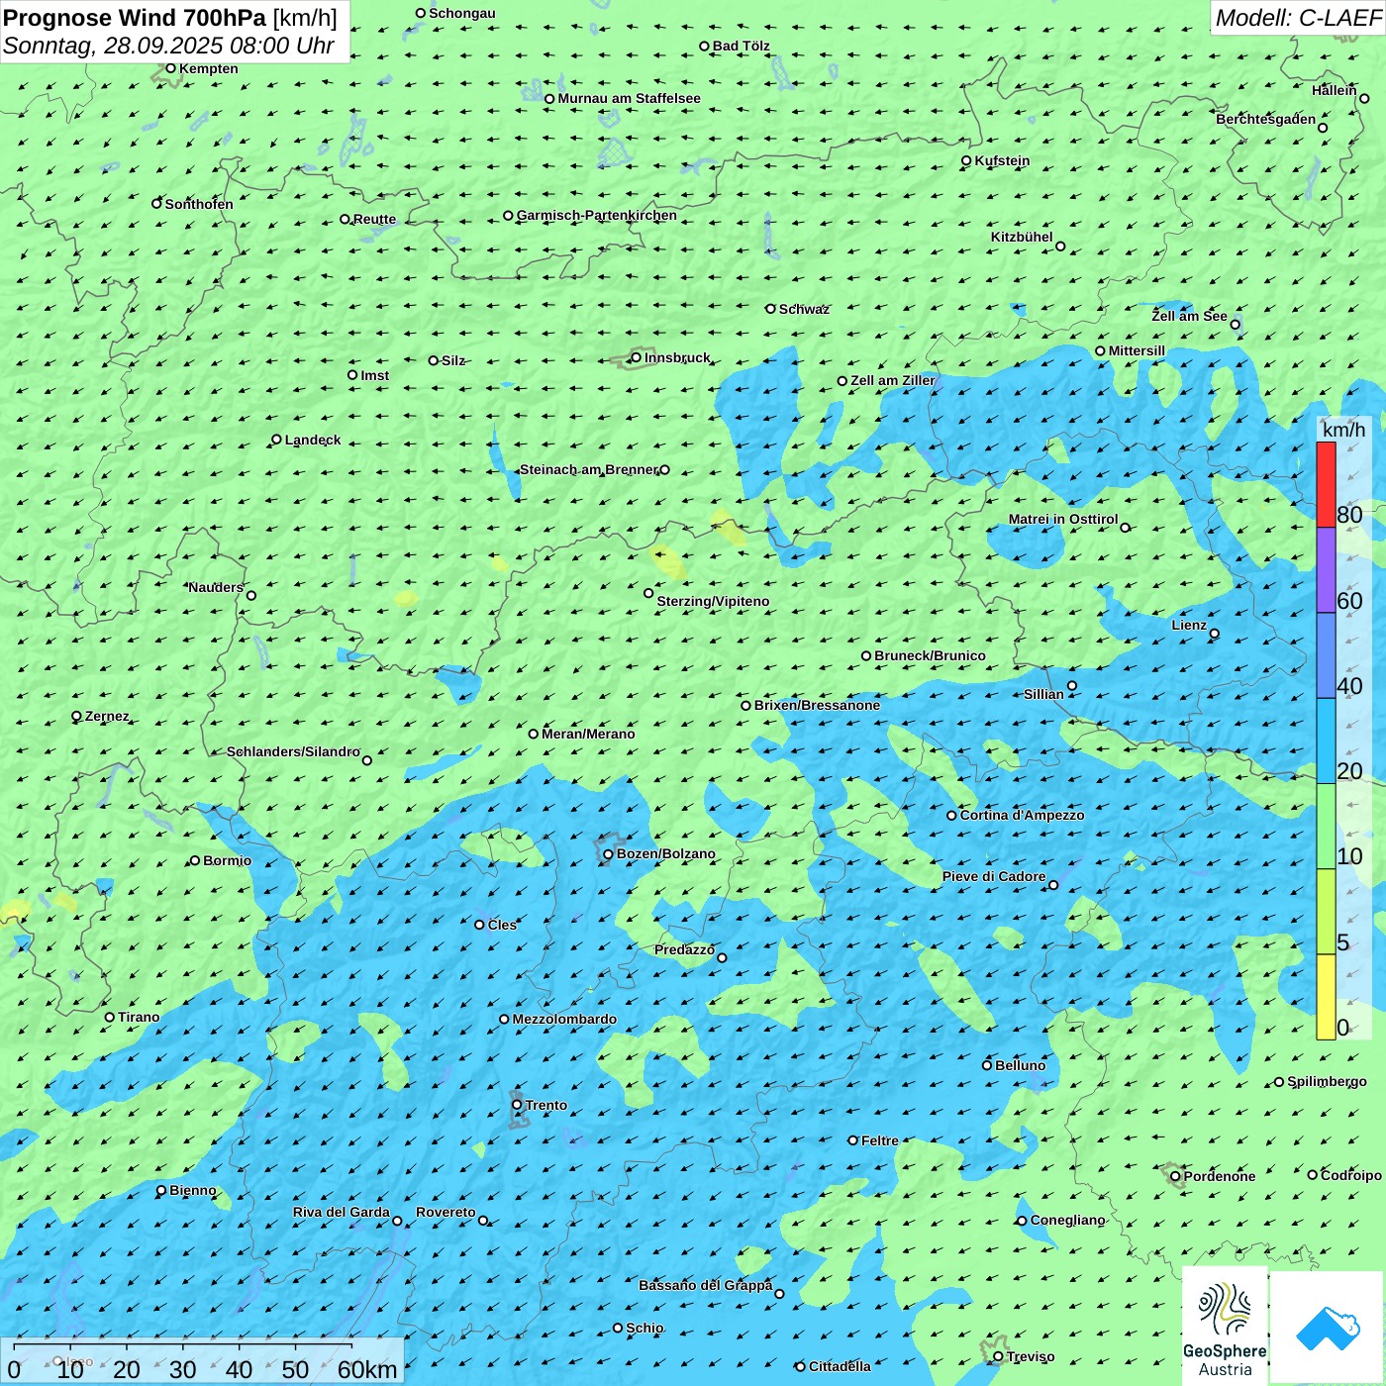1386x1386 pixels.
Task: Click the Lienz city marker
Action: click(x=1215, y=634)
